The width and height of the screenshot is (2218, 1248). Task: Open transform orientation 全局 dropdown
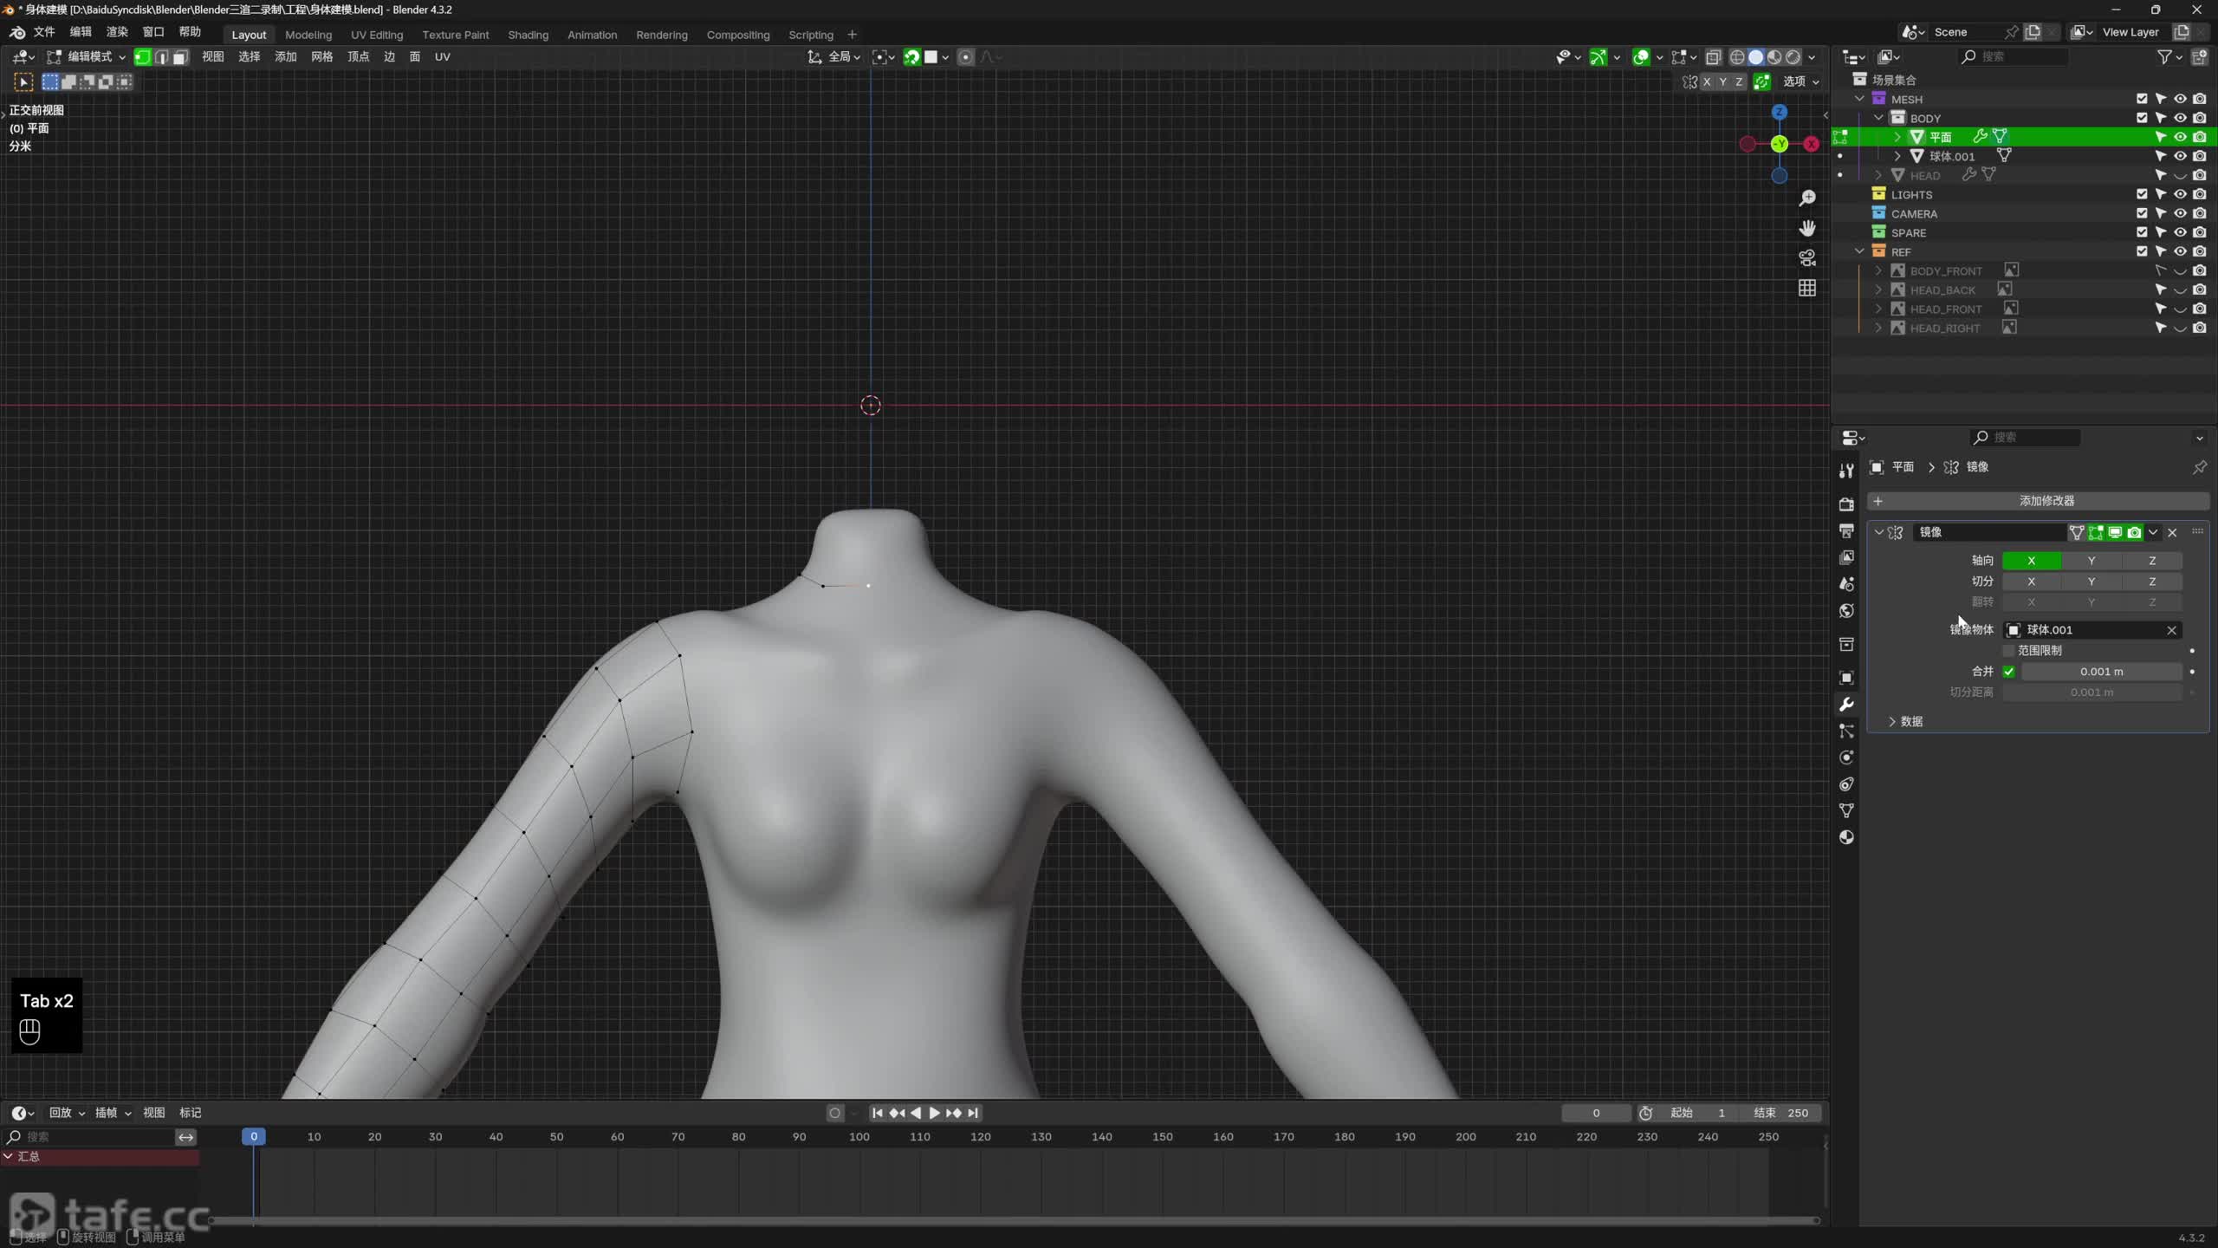[x=834, y=57]
